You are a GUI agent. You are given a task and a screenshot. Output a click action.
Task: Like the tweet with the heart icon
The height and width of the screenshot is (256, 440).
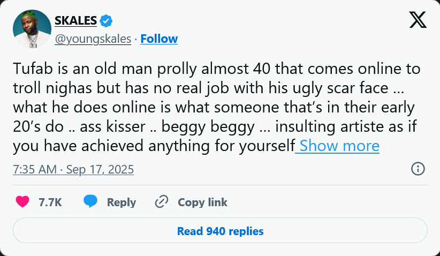[22, 202]
